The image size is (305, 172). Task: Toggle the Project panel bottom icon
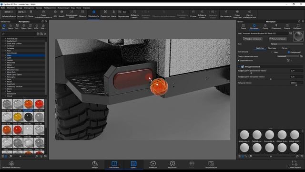(x=133, y=164)
